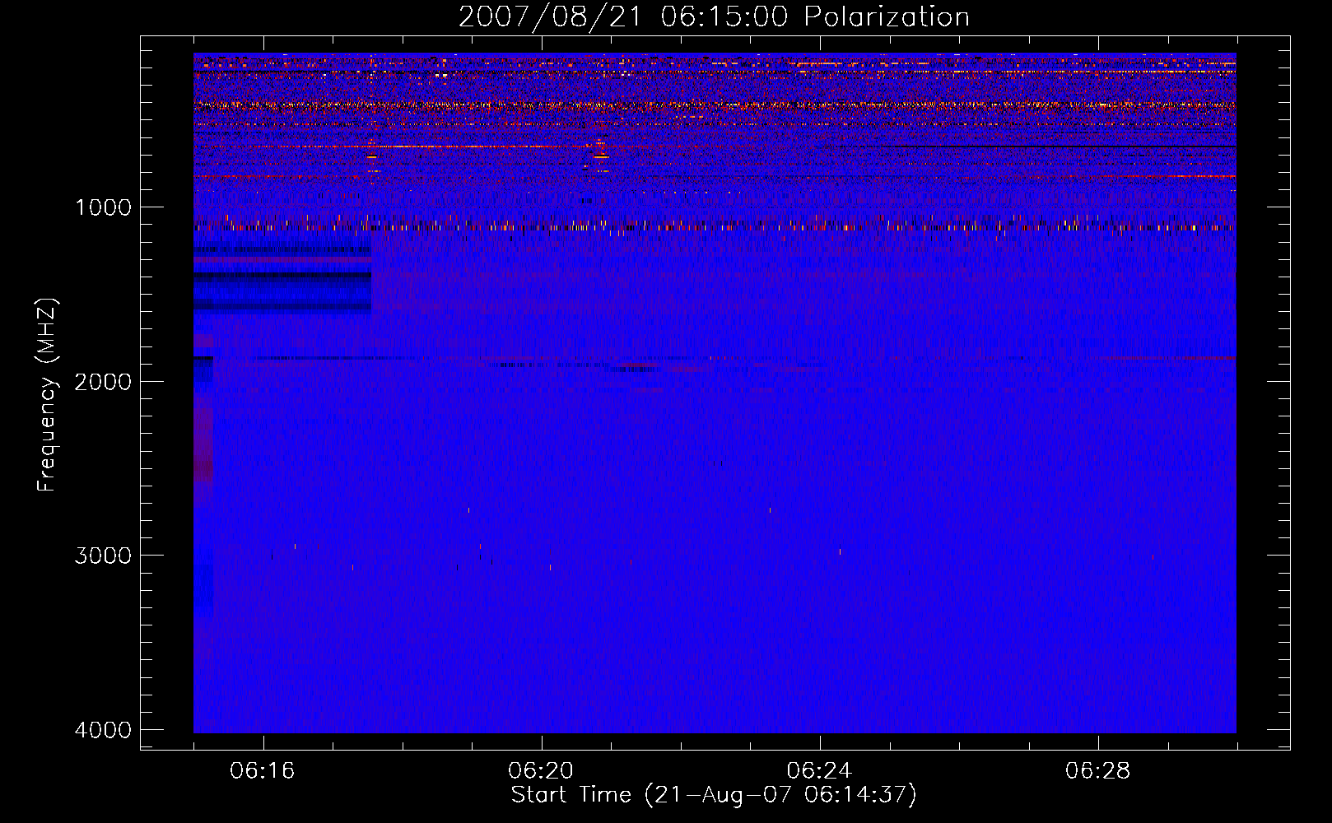Click the '4000' frequency tick label
Image resolution: width=1332 pixels, height=823 pixels.
click(x=103, y=729)
